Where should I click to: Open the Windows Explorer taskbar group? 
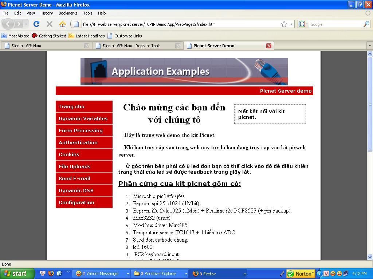click(160, 274)
